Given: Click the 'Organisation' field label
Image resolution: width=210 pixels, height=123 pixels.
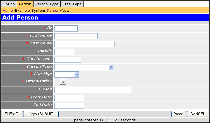Looking at the screenshot, I should pyautogui.click(x=39, y=81).
